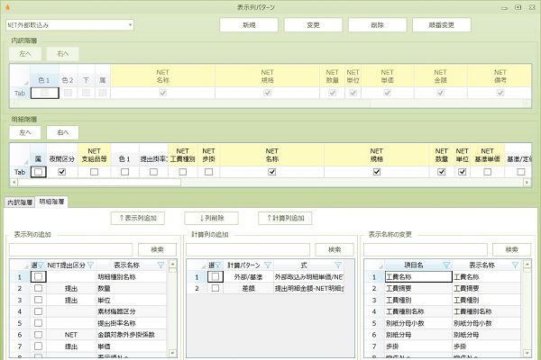Click the NET金額 column header in 内訳階層 grid
The image size is (541, 360).
click(440, 76)
